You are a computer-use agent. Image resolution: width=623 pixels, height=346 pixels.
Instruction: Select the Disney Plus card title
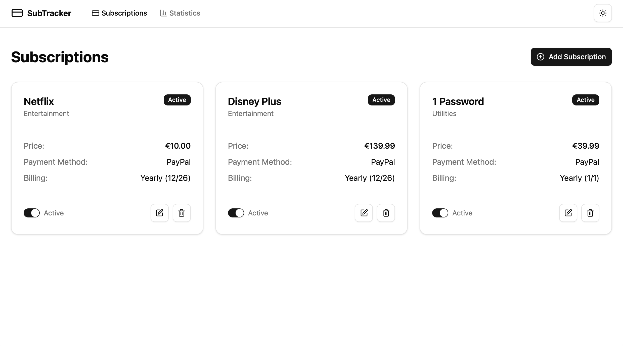click(254, 101)
